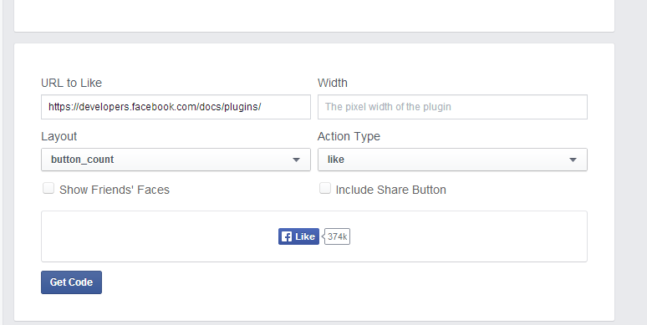Click the Show Friends' Faces label text
Viewport: 647px width, 325px height.
tap(115, 190)
